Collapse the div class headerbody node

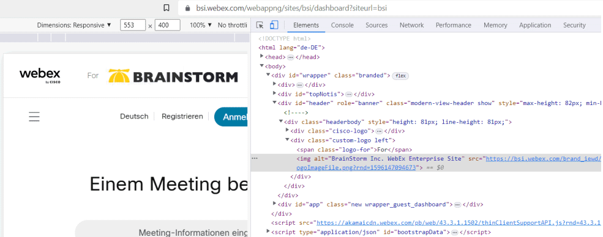(281, 122)
